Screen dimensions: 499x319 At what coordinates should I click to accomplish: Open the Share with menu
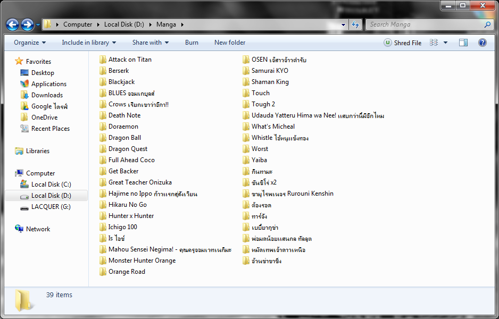click(x=150, y=43)
